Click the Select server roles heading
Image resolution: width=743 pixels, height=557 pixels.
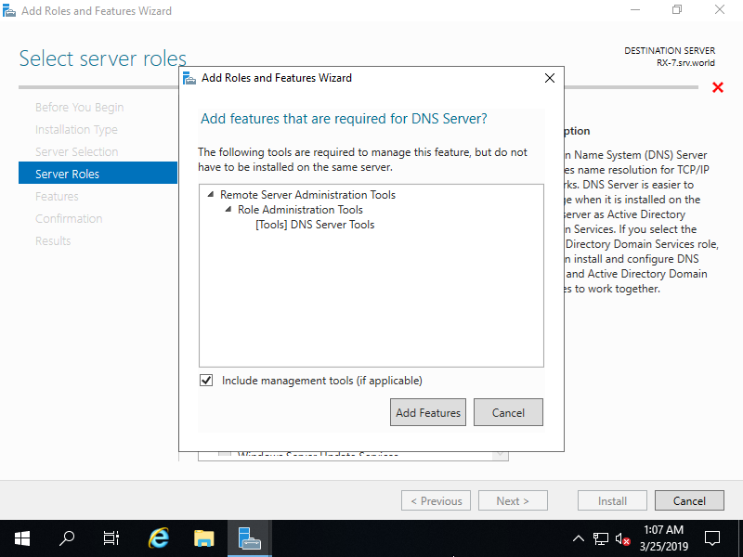click(103, 58)
